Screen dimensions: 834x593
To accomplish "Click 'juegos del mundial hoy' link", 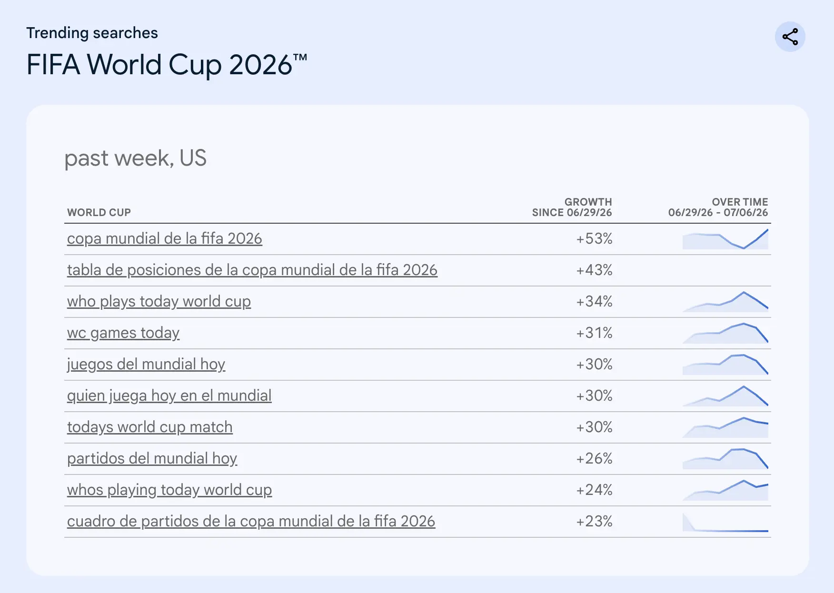I will coord(146,364).
